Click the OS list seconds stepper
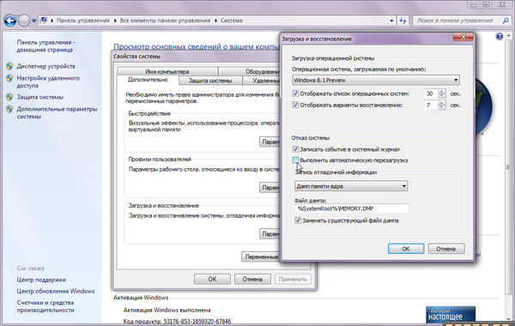This screenshot has width=515, height=326. (x=442, y=94)
